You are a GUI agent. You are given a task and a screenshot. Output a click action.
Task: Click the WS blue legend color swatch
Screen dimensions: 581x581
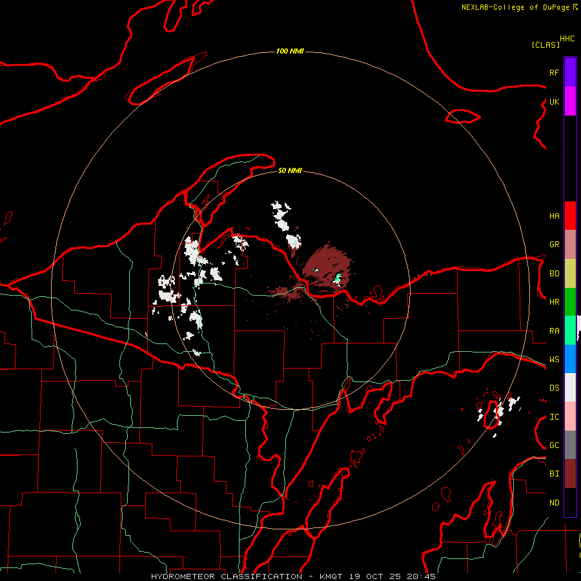(x=570, y=359)
